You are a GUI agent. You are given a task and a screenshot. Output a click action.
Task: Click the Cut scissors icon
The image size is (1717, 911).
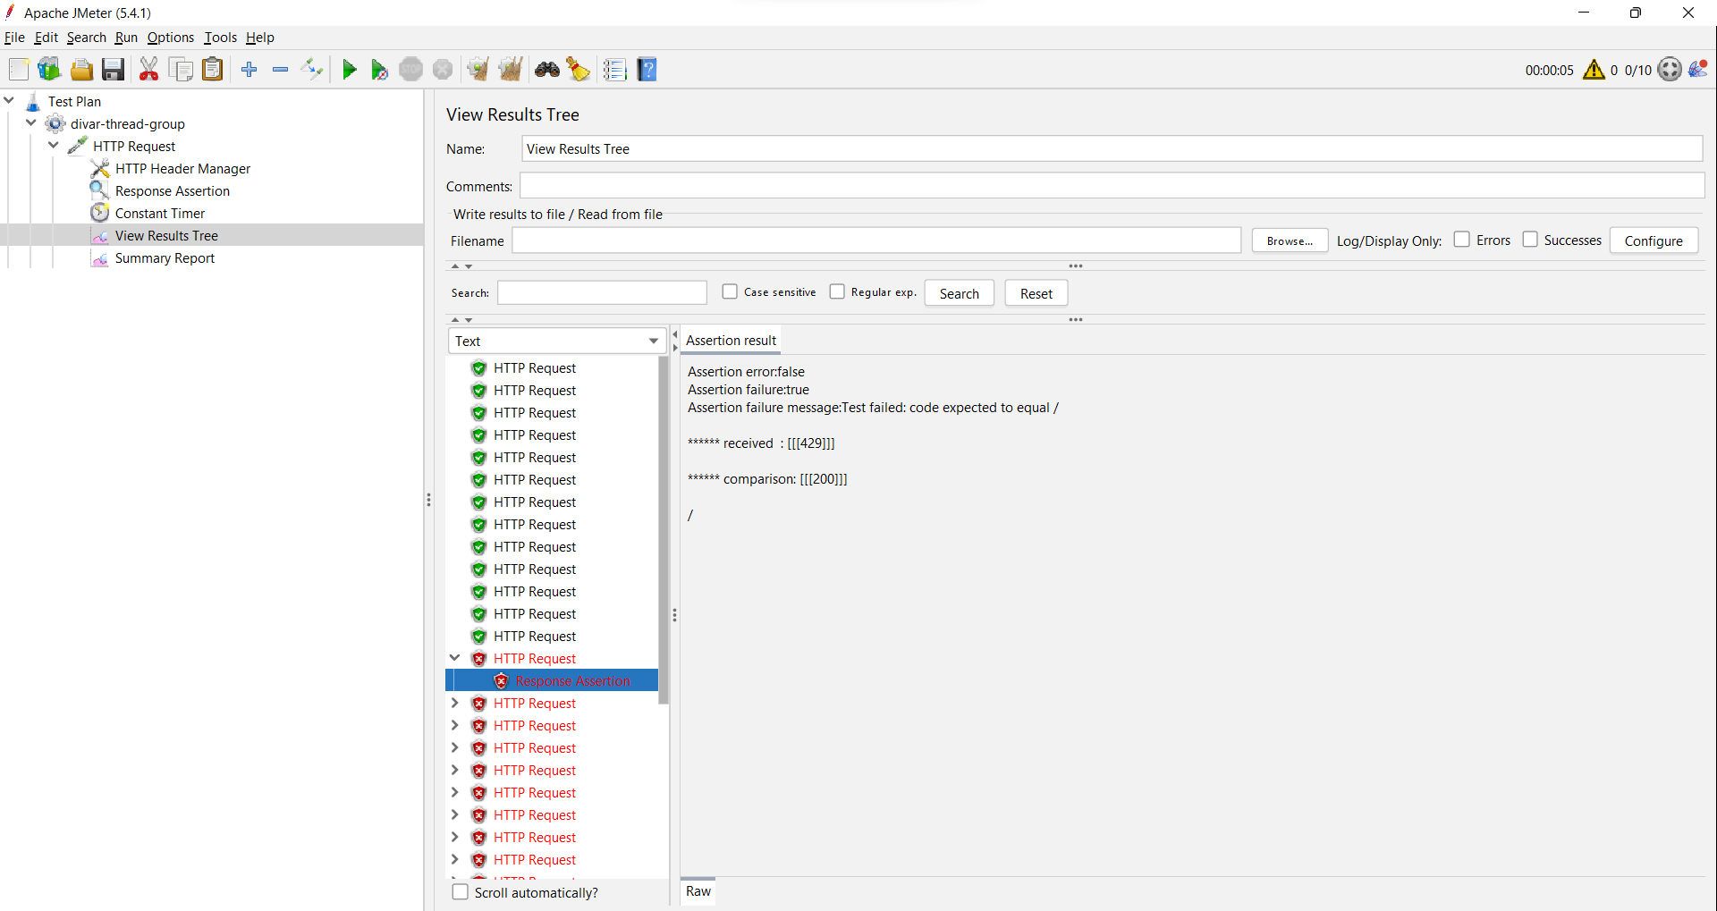pyautogui.click(x=149, y=70)
